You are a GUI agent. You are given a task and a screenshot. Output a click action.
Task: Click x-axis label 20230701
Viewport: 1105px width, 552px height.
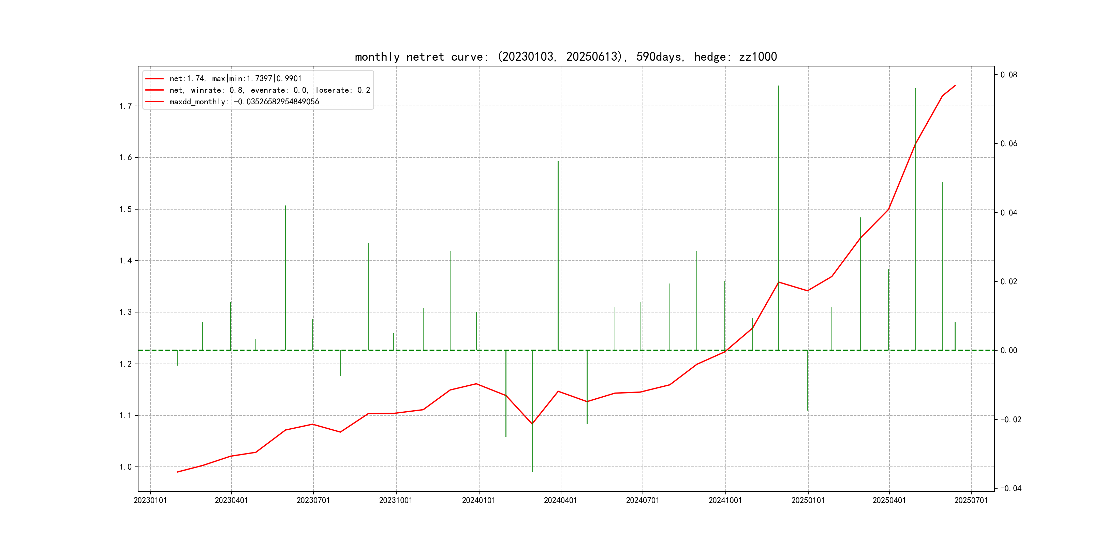click(313, 500)
